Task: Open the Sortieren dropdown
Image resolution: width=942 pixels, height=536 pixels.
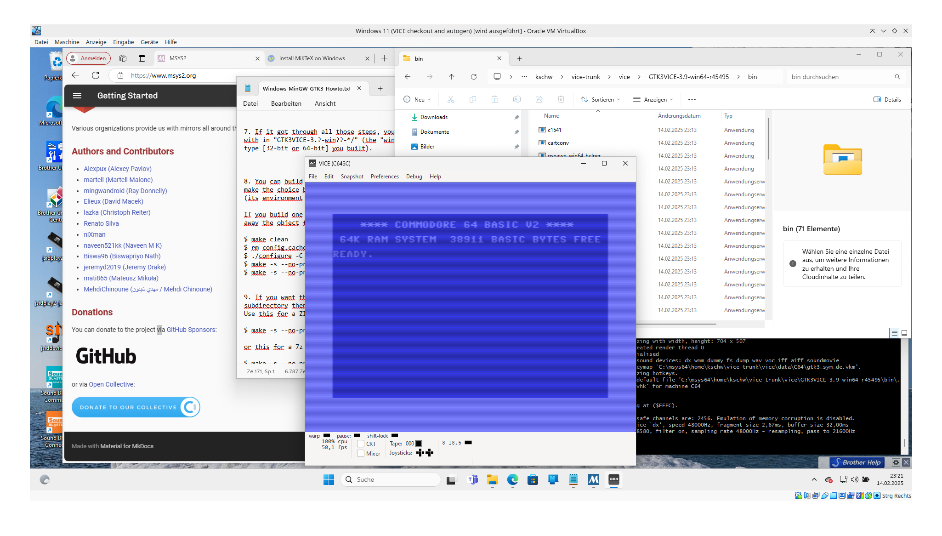Action: point(600,99)
